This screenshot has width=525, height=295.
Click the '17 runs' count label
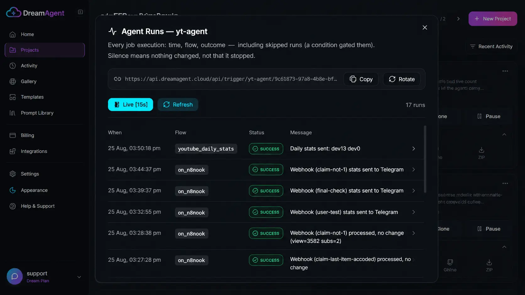[415, 105]
